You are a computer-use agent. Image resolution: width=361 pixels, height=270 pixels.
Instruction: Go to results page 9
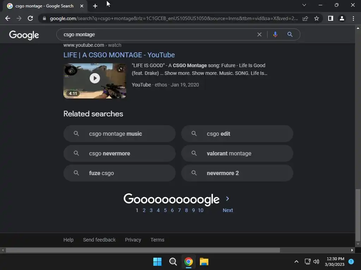point(194,210)
